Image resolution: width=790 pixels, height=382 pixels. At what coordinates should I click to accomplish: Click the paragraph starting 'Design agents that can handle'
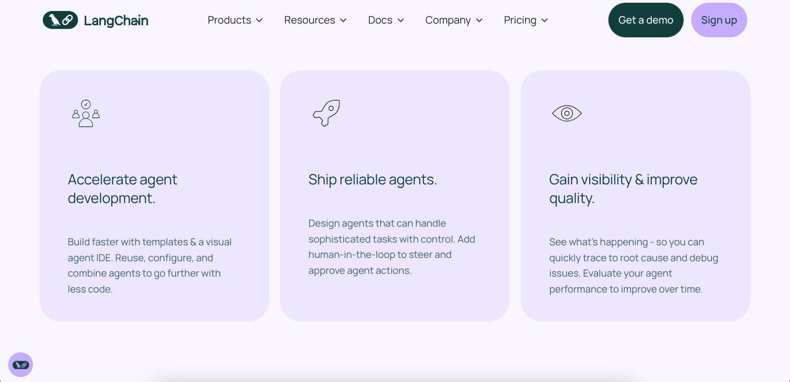tap(392, 247)
